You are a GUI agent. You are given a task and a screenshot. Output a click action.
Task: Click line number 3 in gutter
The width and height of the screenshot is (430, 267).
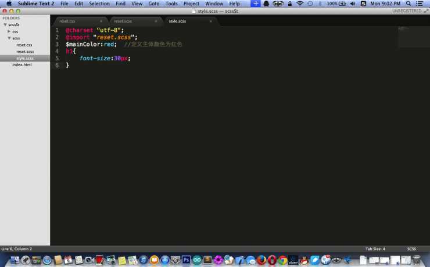pyautogui.click(x=57, y=44)
